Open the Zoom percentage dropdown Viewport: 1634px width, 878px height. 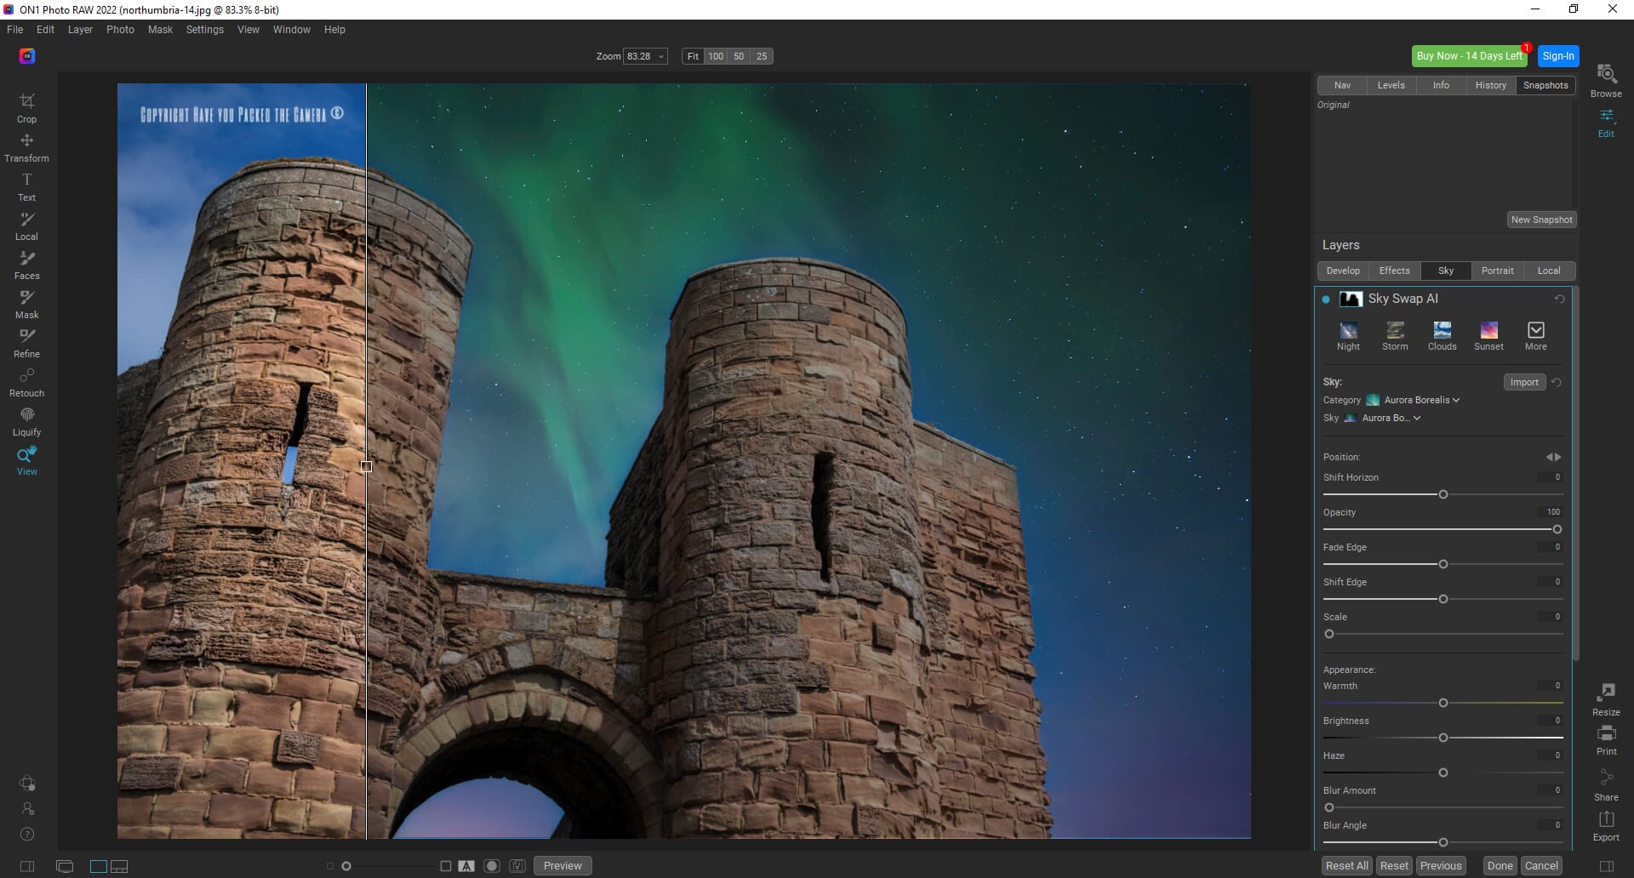click(660, 56)
